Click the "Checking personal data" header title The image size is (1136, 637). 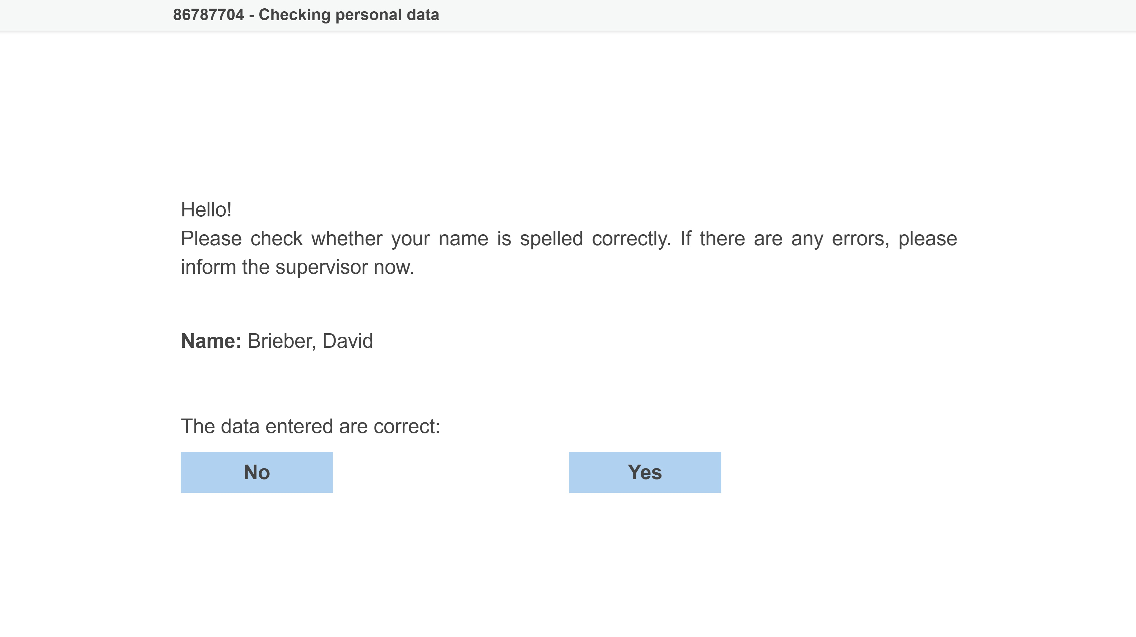(348, 15)
